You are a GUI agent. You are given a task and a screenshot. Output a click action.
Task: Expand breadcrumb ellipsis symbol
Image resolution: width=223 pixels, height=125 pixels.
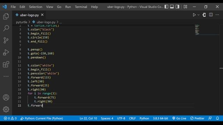click(61, 22)
